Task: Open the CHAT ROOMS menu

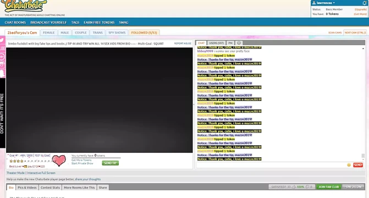Action: point(15,23)
